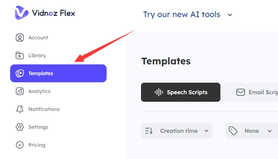
Task: Click the Templates sidebar icon
Action: pos(19,74)
